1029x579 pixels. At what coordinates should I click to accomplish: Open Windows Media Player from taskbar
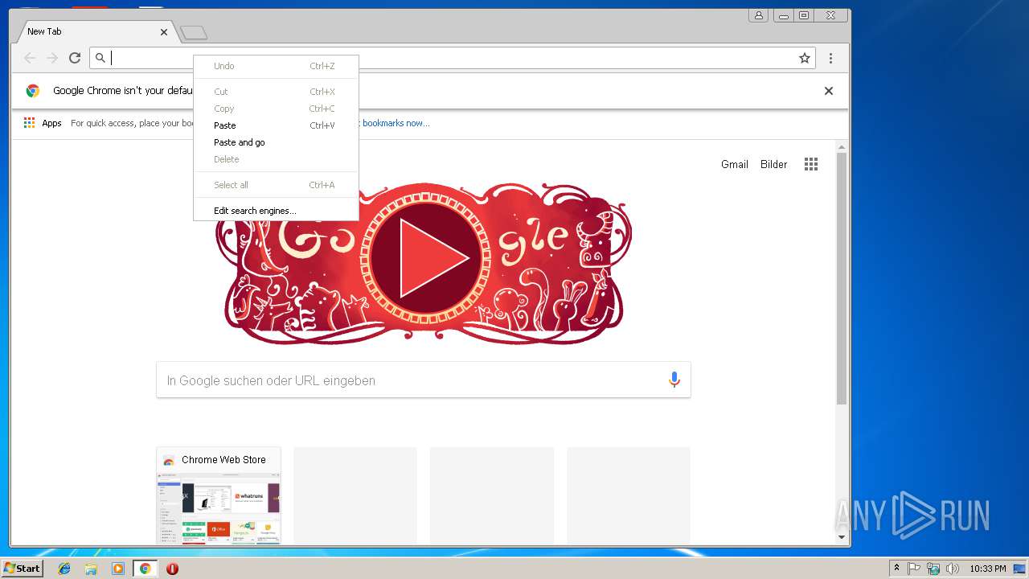118,569
